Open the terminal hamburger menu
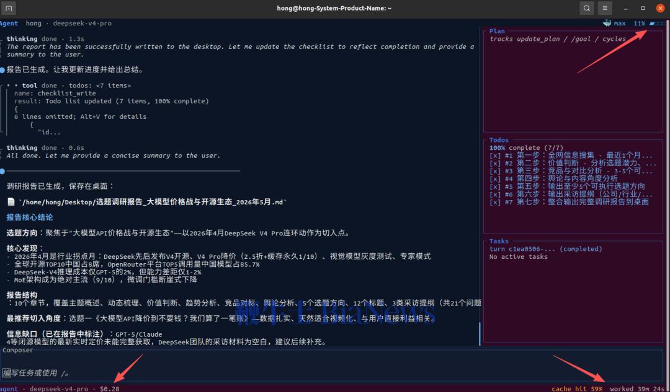The height and width of the screenshot is (392, 670). (605, 8)
